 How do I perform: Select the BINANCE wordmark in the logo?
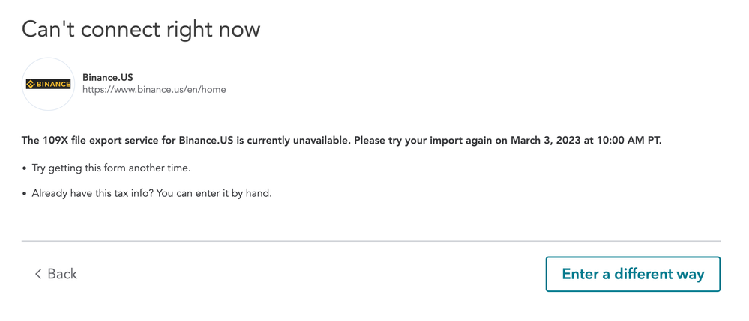(53, 85)
